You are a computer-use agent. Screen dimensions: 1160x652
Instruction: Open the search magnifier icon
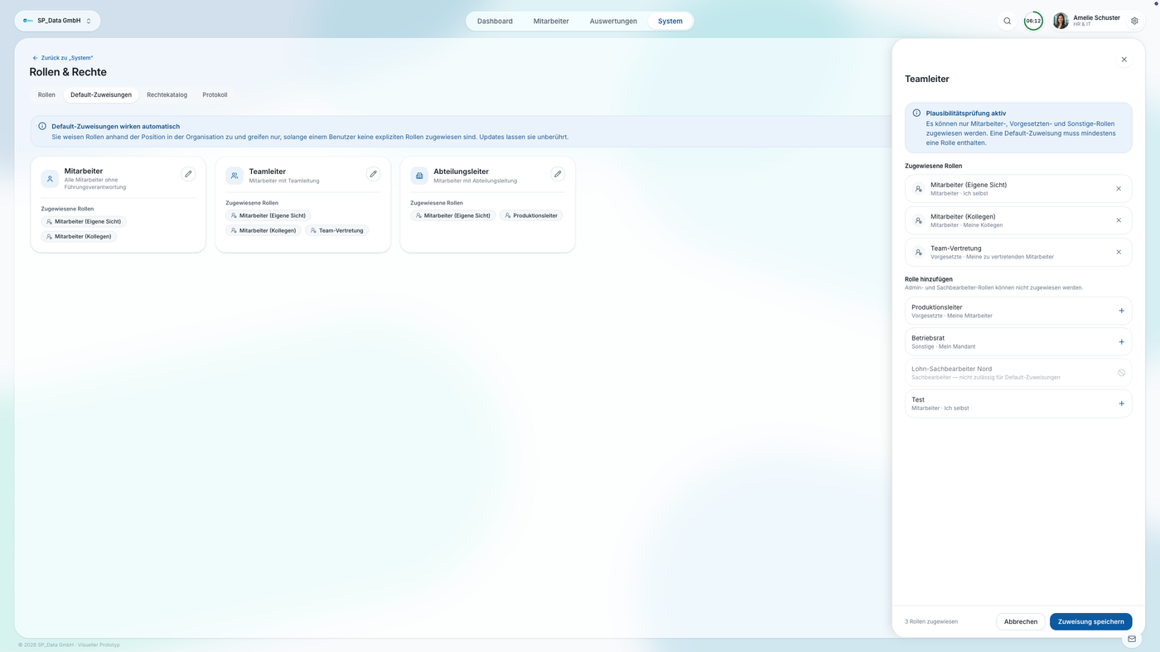(1008, 21)
